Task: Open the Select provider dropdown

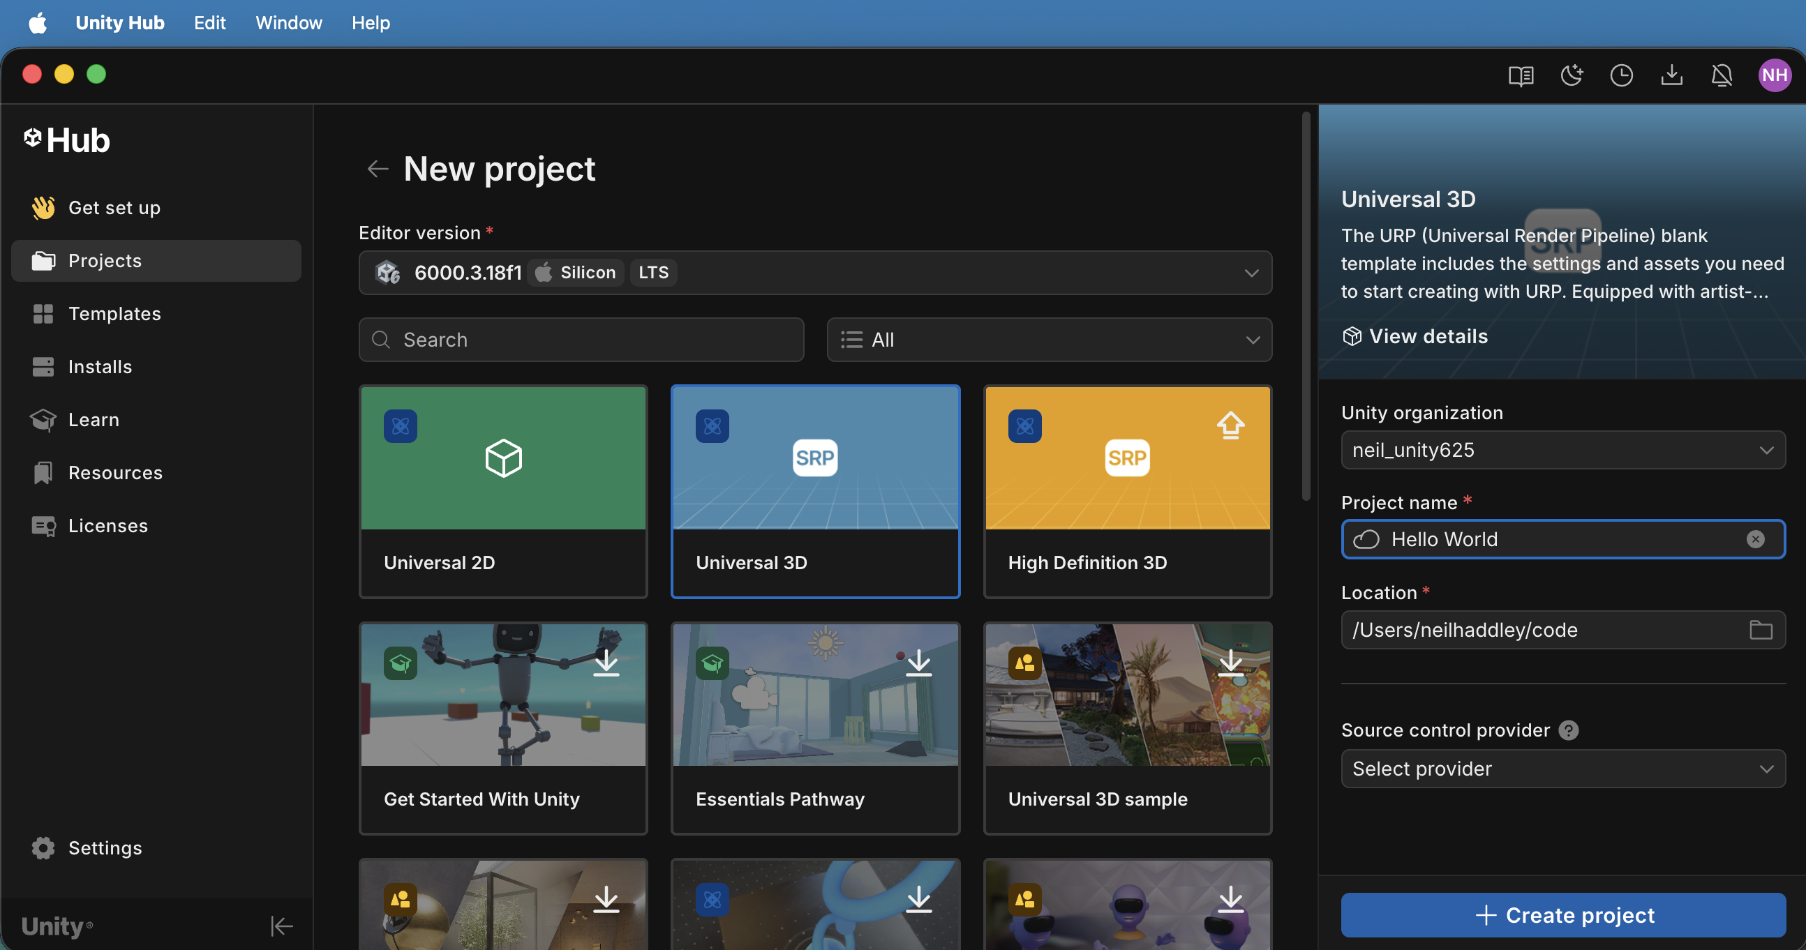Action: (1562, 769)
